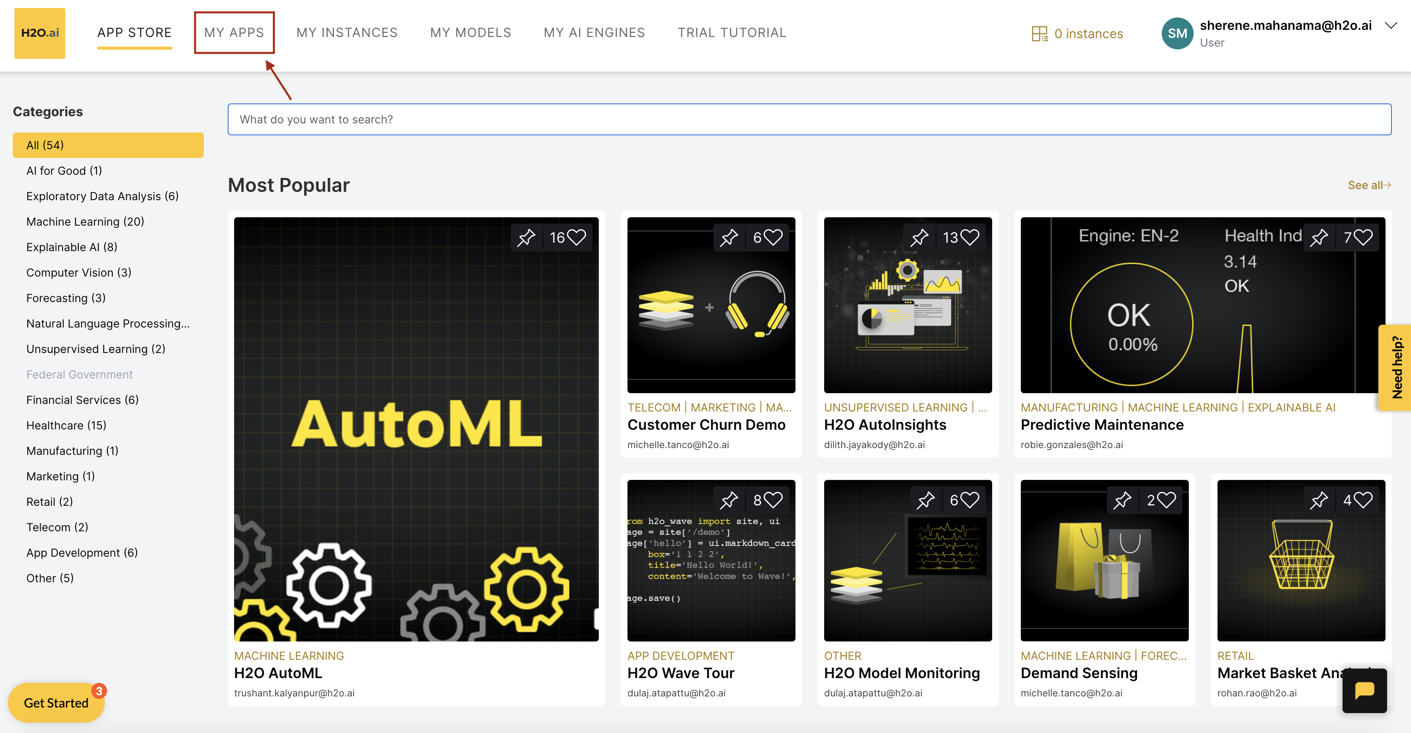The height and width of the screenshot is (733, 1411).
Task: Open the Customer Churn Demo thumbnail
Action: pyautogui.click(x=711, y=305)
